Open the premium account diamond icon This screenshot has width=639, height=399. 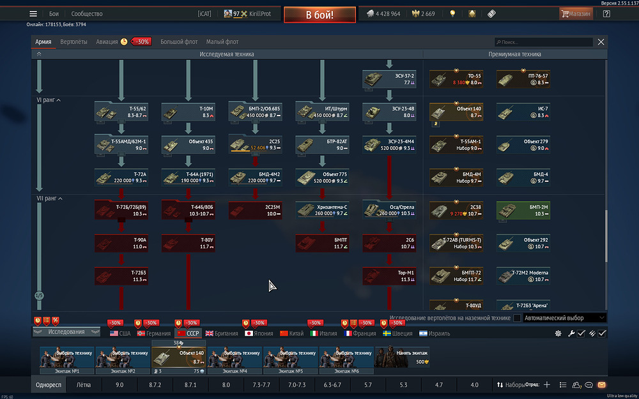[x=472, y=14]
